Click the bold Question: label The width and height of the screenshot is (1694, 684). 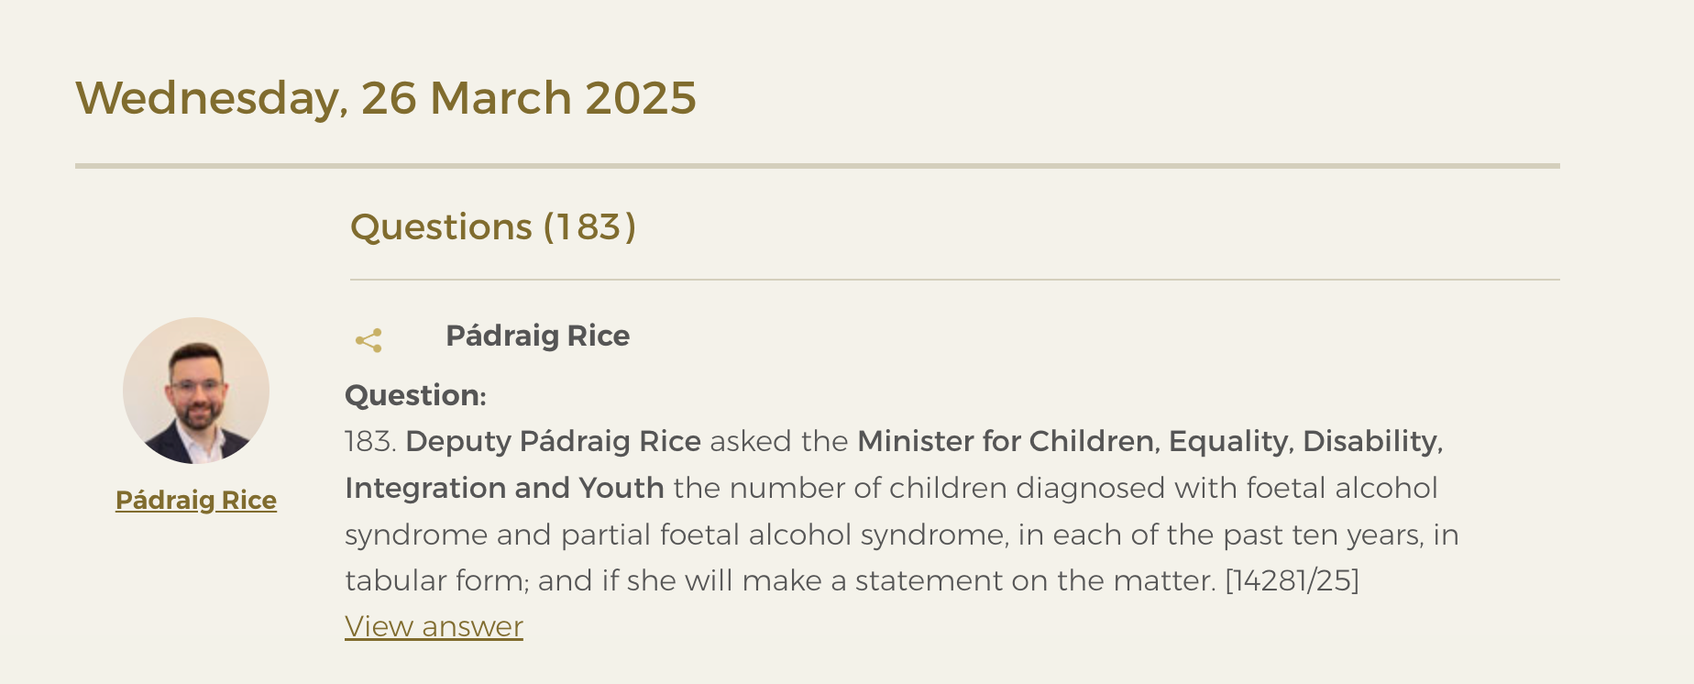tap(415, 395)
